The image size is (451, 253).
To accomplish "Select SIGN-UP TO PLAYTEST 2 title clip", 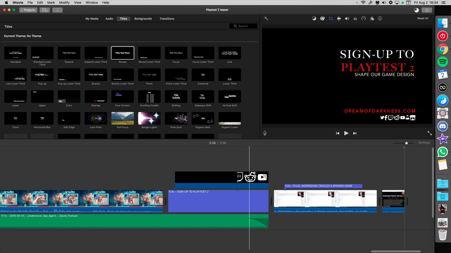I will tap(218, 201).
